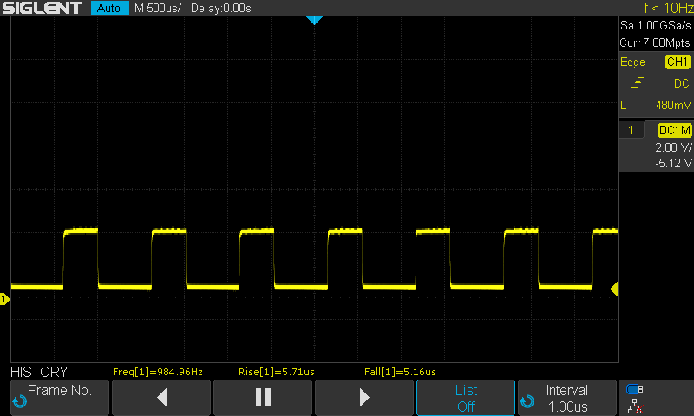Toggle the List Off softkey

pos(466,398)
